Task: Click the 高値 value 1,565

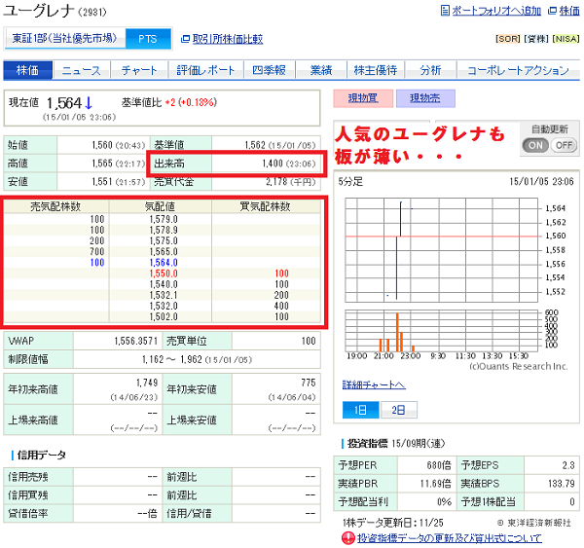Action: pyautogui.click(x=102, y=164)
